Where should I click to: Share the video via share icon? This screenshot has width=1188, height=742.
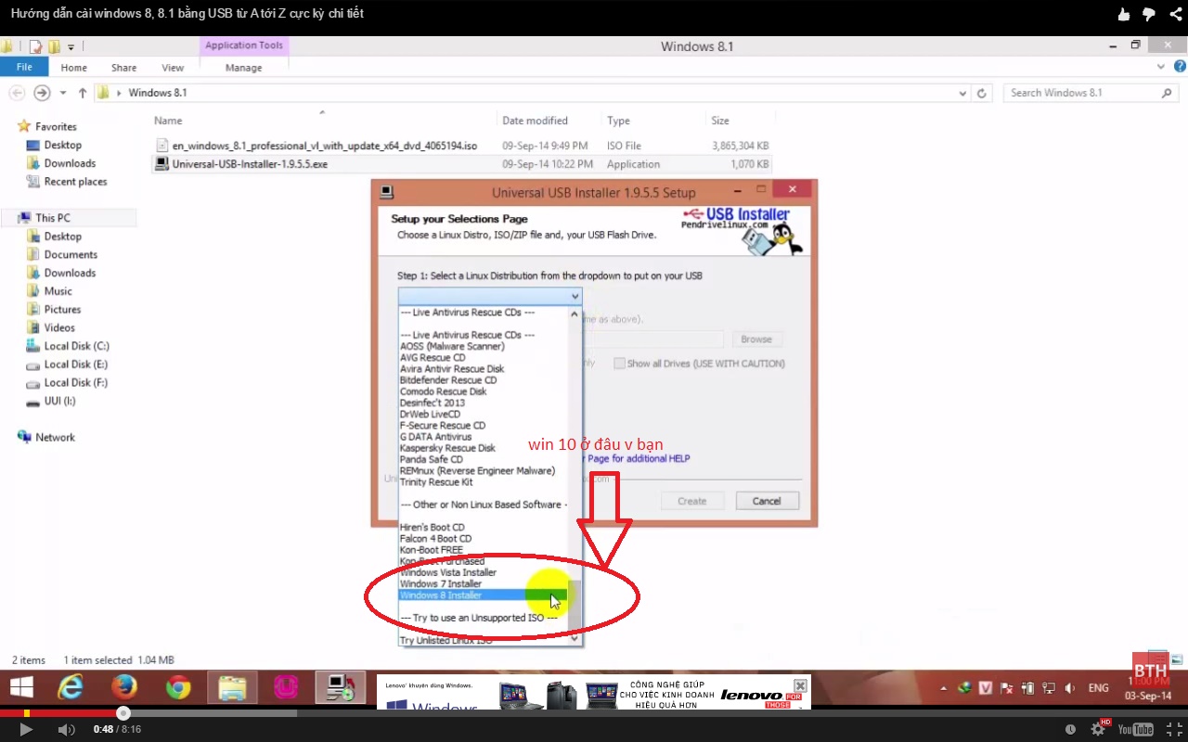(1175, 14)
